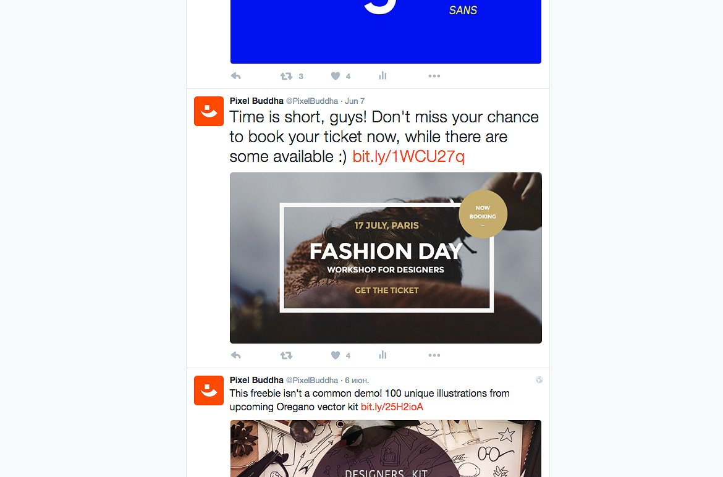Open the Designers Kit illustration image
Image resolution: width=723 pixels, height=477 pixels.
click(386, 449)
